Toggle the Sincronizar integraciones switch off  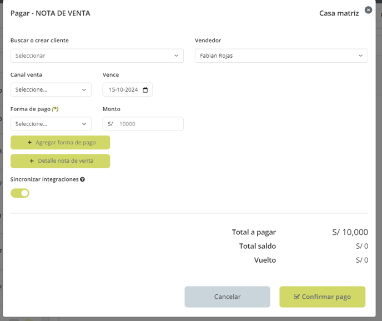(20, 193)
